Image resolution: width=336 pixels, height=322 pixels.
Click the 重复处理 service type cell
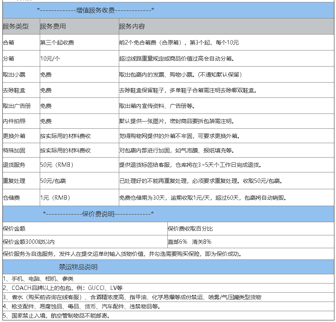click(14, 181)
